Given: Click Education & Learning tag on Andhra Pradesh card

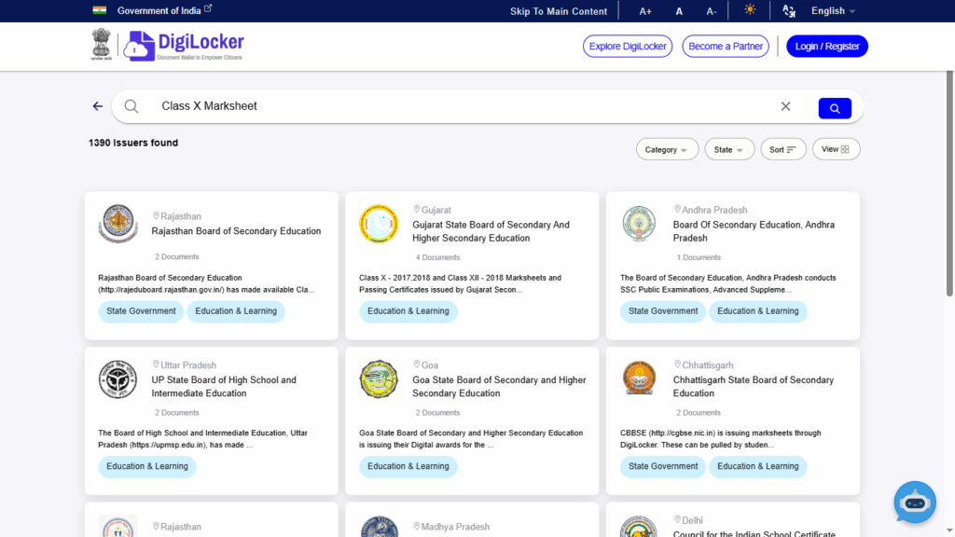Looking at the screenshot, I should (x=757, y=311).
